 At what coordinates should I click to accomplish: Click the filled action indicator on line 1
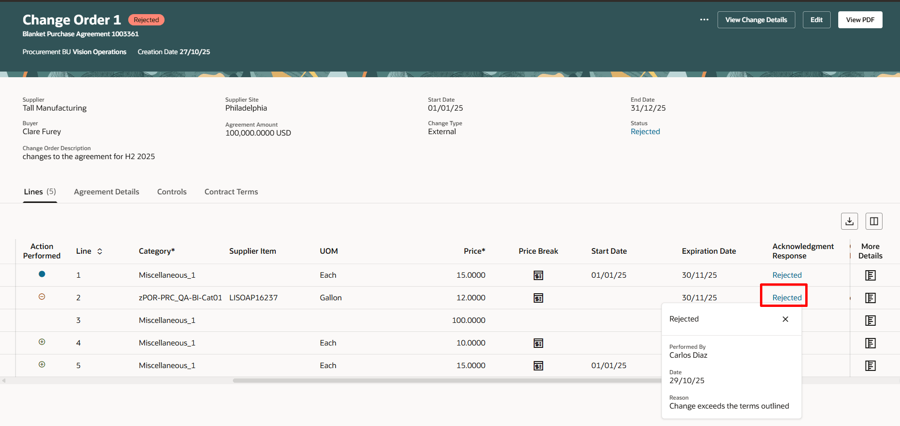pyautogui.click(x=41, y=274)
